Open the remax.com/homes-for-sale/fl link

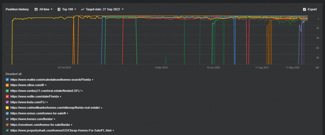[x=38, y=113]
